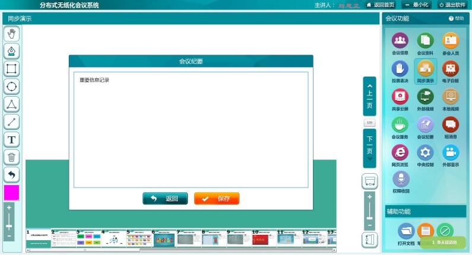
Task: Select the pen drawing tool
Action: pyautogui.click(x=11, y=51)
